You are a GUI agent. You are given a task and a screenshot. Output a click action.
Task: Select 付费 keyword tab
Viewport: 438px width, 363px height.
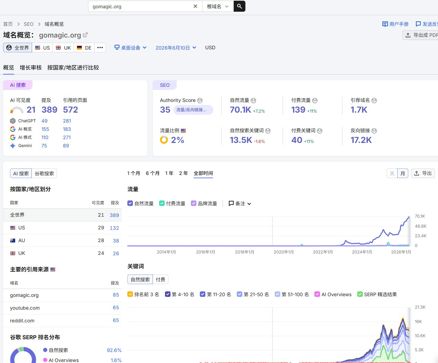click(x=160, y=279)
